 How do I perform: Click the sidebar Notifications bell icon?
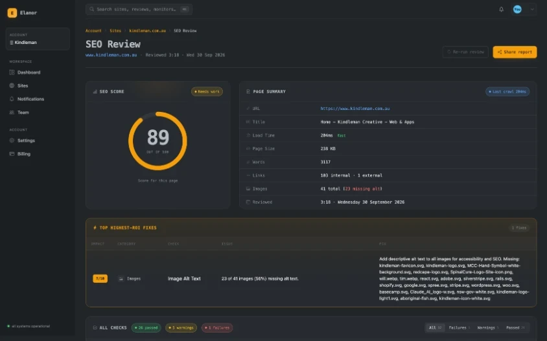(12, 99)
